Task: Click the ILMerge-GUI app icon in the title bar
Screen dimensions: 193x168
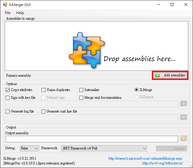Action: 5,4
